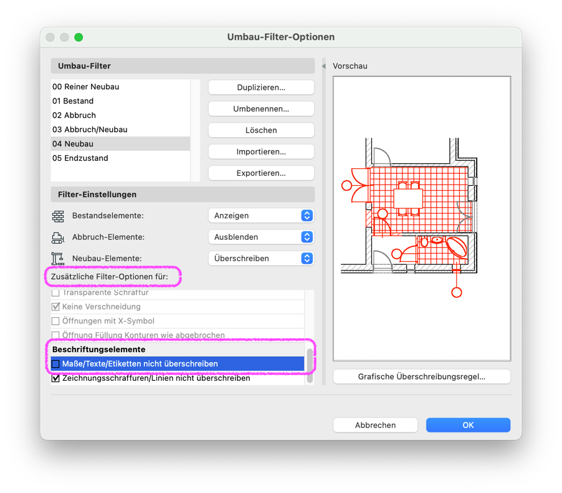
Task: Click the Importieren button
Action: coord(261,151)
